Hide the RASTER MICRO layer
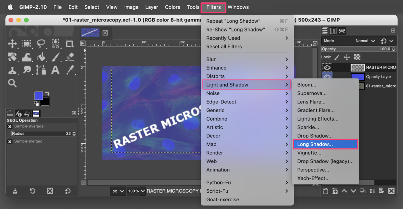 click(x=326, y=68)
